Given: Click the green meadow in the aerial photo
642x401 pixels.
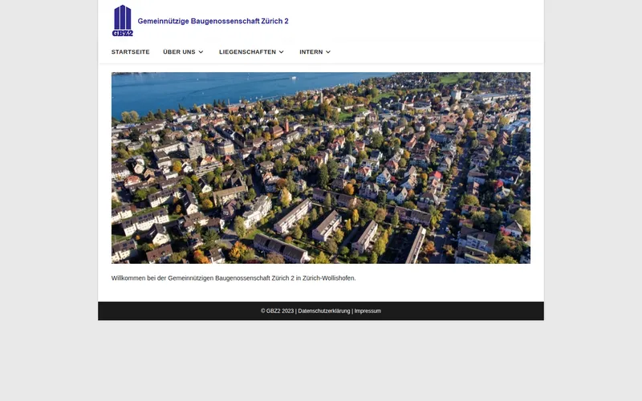Looking at the screenshot, I should coord(453,78).
